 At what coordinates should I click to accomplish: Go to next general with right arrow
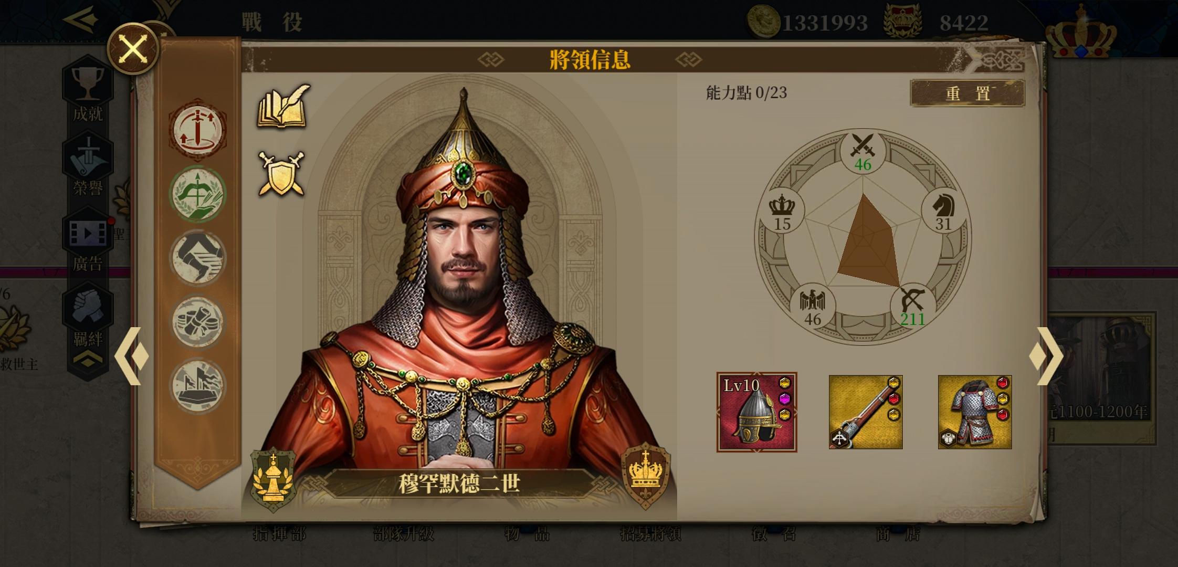tap(1046, 356)
